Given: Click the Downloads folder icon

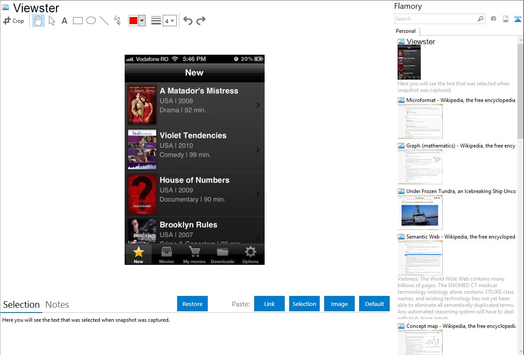Looking at the screenshot, I should click(222, 252).
